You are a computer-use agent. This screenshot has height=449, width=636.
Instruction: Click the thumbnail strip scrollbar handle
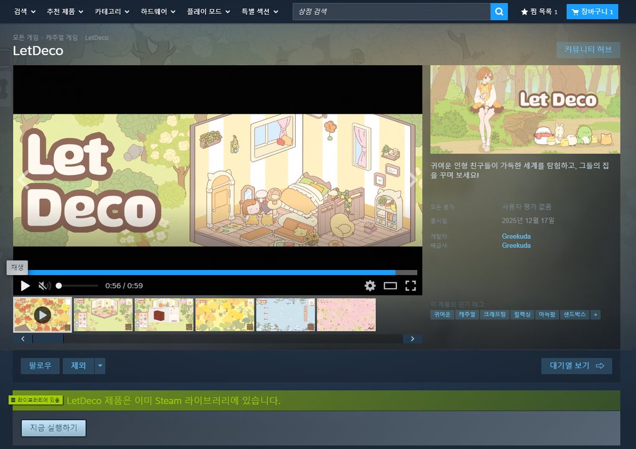coord(48,339)
